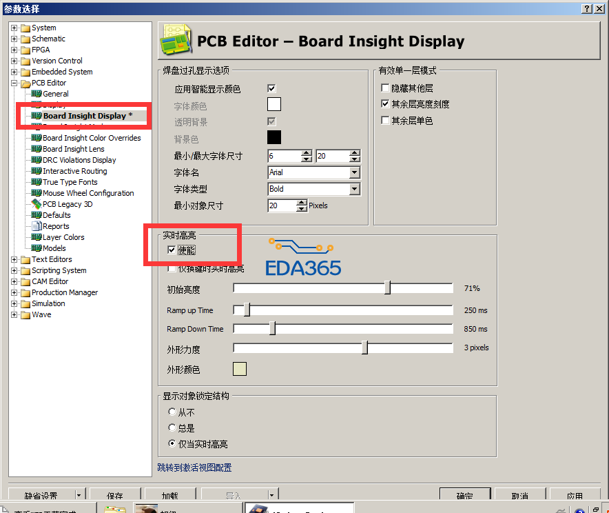Select Board Insight Color Overrides page
Image resolution: width=609 pixels, height=513 pixels.
92,138
